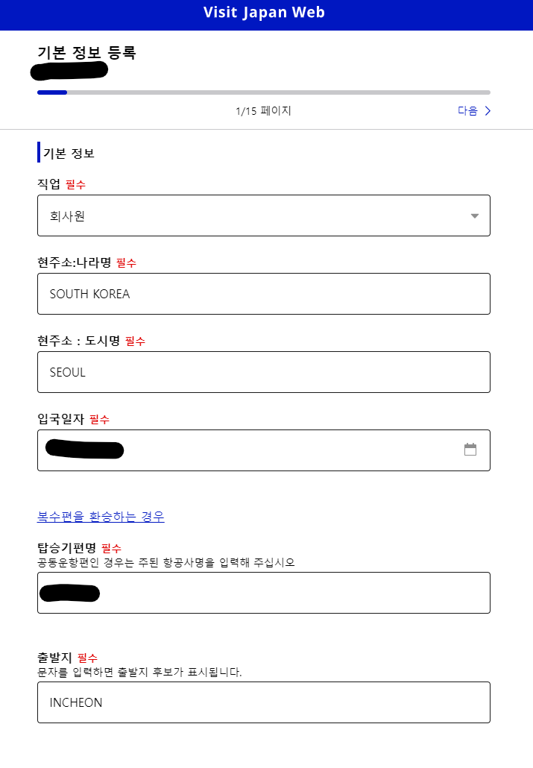Click the 기본 정보 등록 page heading
Viewport: 533px width, 768px height.
tap(87, 53)
